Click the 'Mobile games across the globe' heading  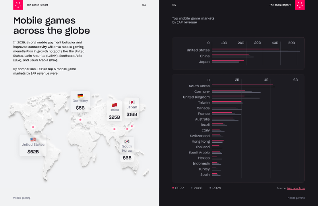52,26
